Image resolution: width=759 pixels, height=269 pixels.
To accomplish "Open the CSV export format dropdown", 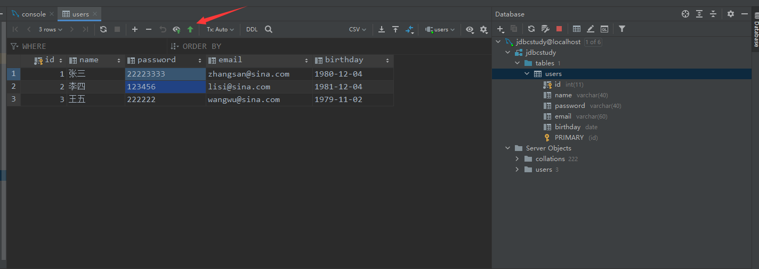I will [x=358, y=30].
